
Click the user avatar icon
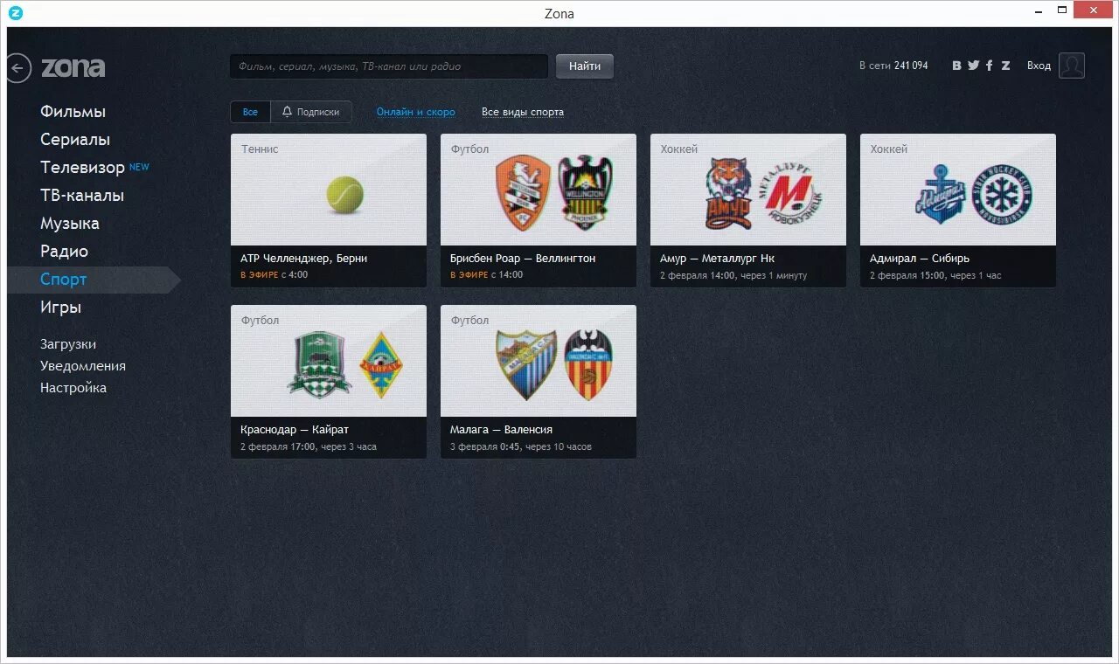pyautogui.click(x=1072, y=66)
